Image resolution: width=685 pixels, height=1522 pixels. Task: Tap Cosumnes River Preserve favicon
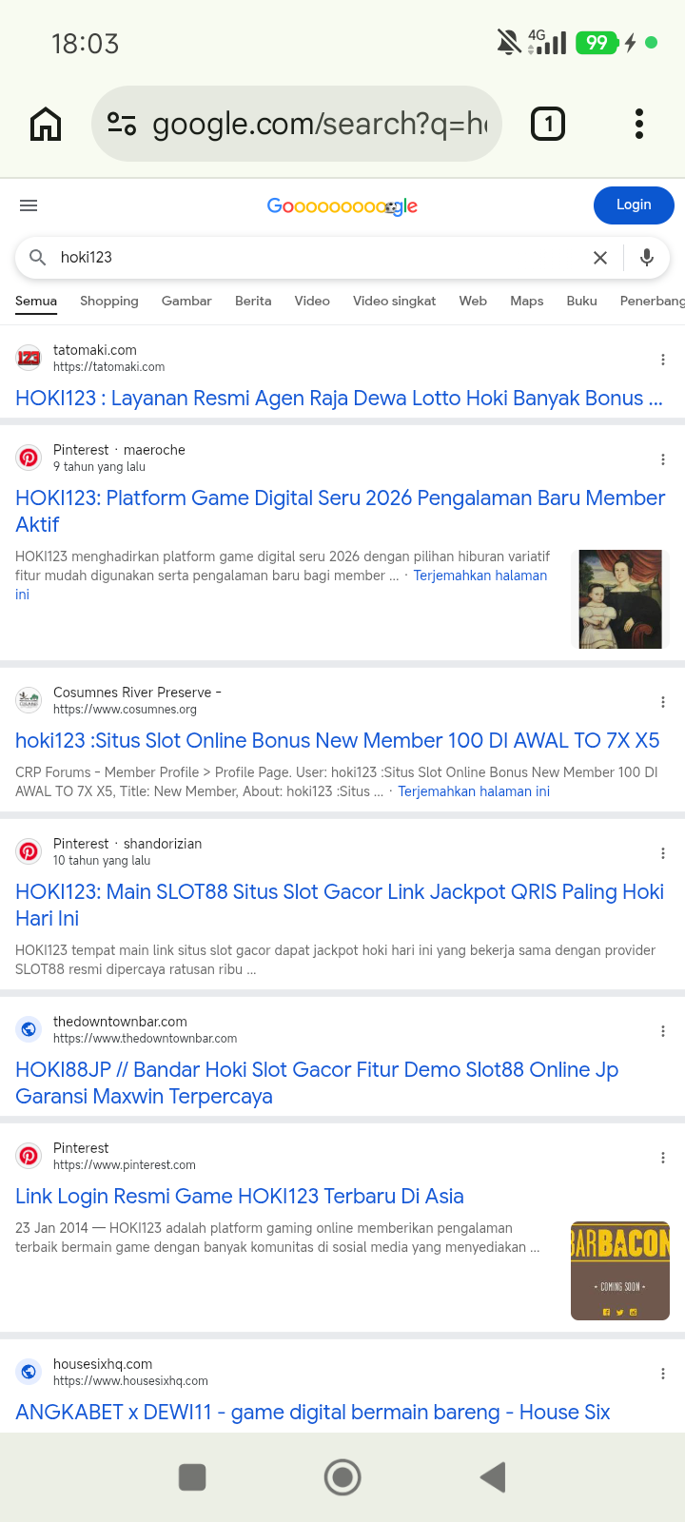pos(29,700)
